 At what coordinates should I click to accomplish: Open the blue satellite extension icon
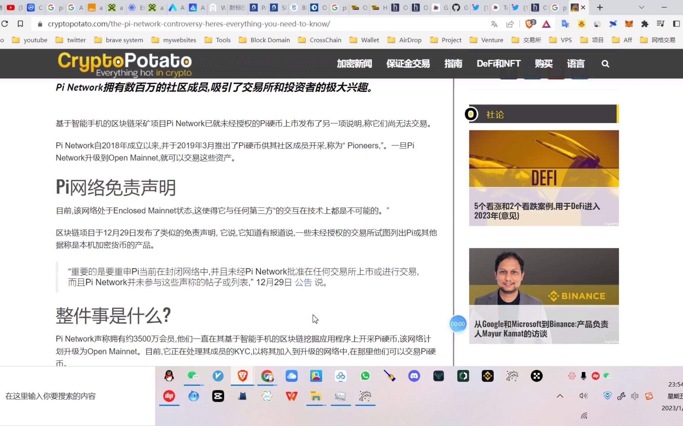(613, 24)
